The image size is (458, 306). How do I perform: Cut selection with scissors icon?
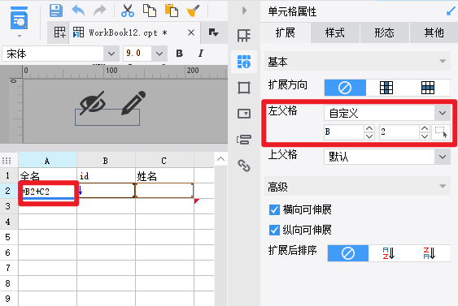(128, 11)
